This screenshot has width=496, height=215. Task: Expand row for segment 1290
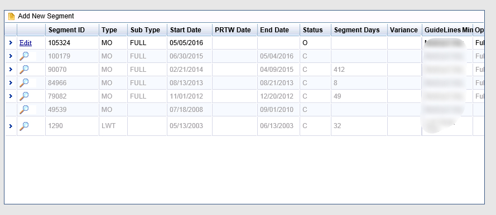11,126
